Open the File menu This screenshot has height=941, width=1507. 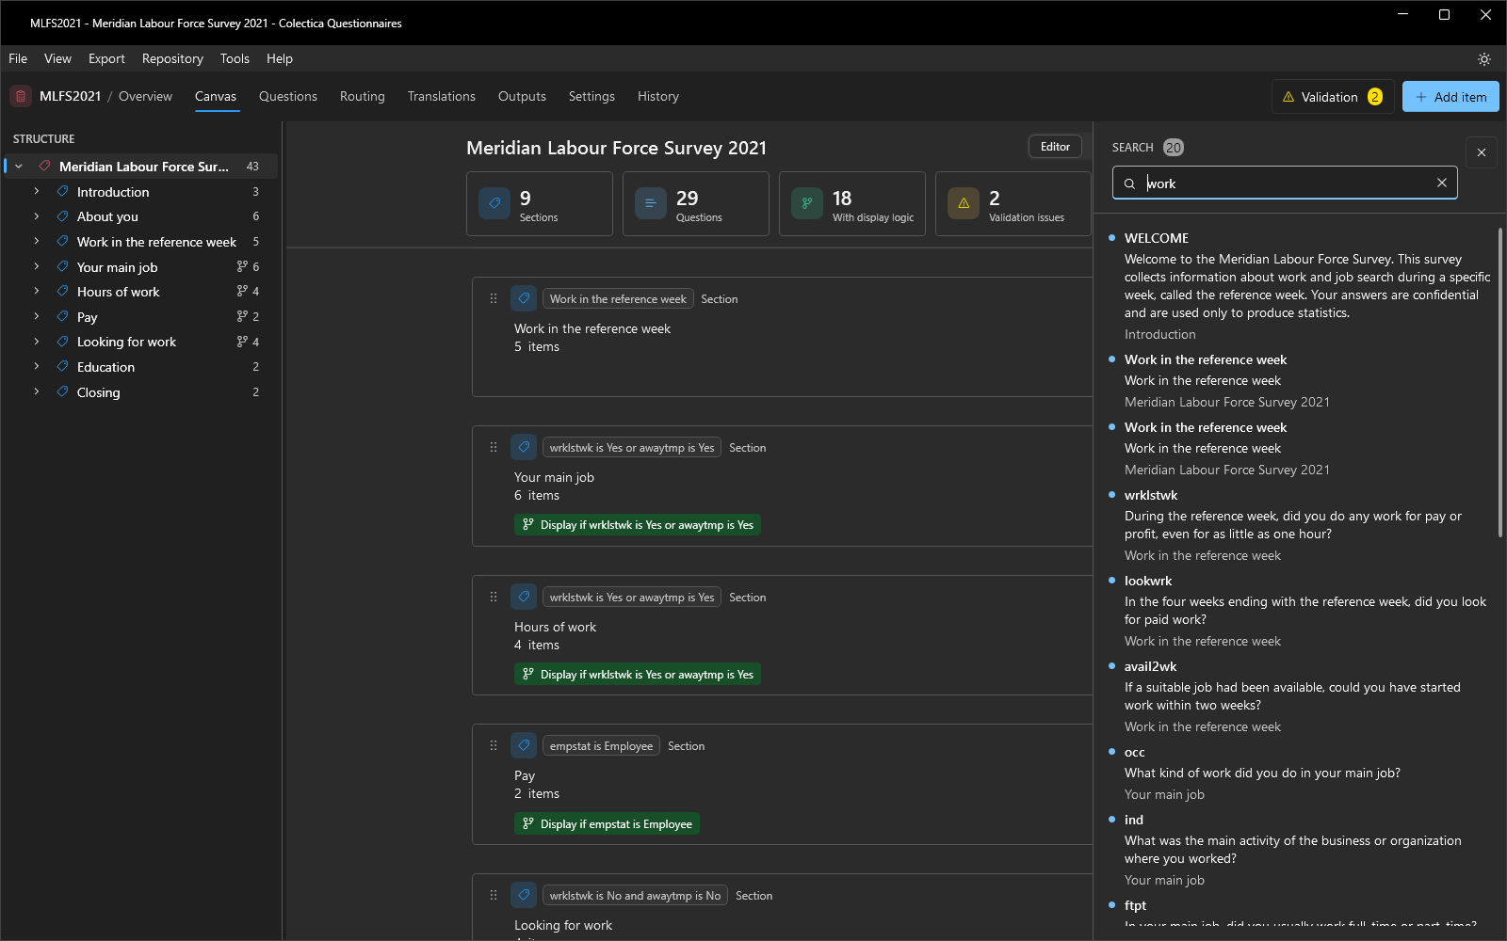pos(18,58)
